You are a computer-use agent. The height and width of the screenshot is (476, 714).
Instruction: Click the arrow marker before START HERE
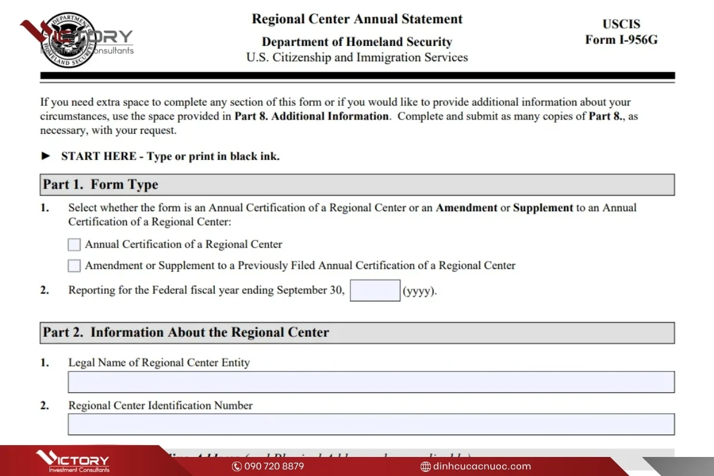[x=46, y=156]
